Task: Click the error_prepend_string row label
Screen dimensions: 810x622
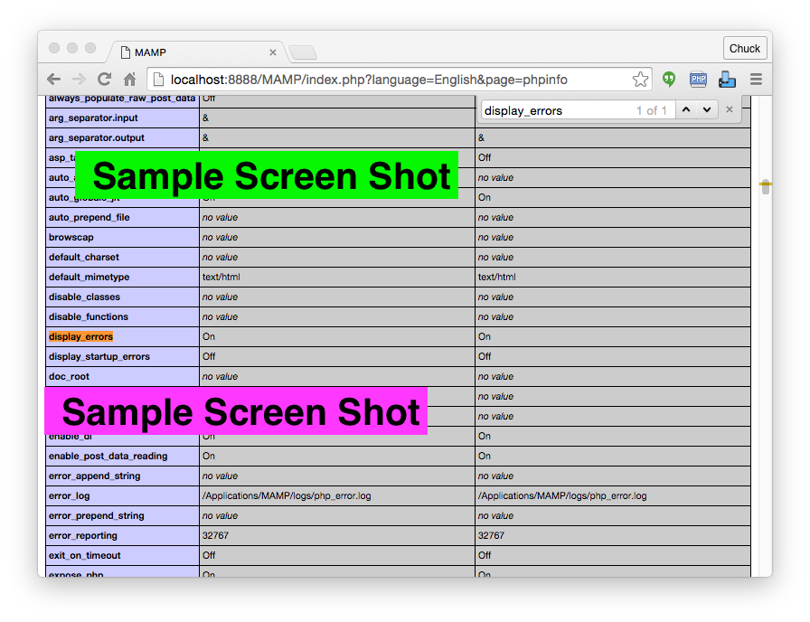Action: [x=96, y=515]
